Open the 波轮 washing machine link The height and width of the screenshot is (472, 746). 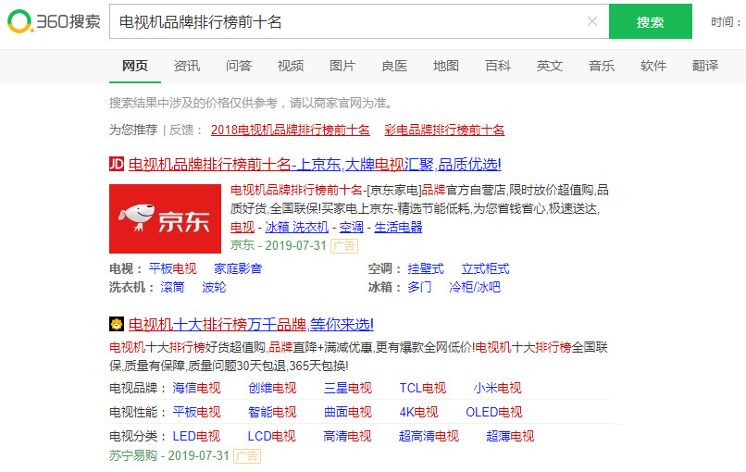click(214, 288)
